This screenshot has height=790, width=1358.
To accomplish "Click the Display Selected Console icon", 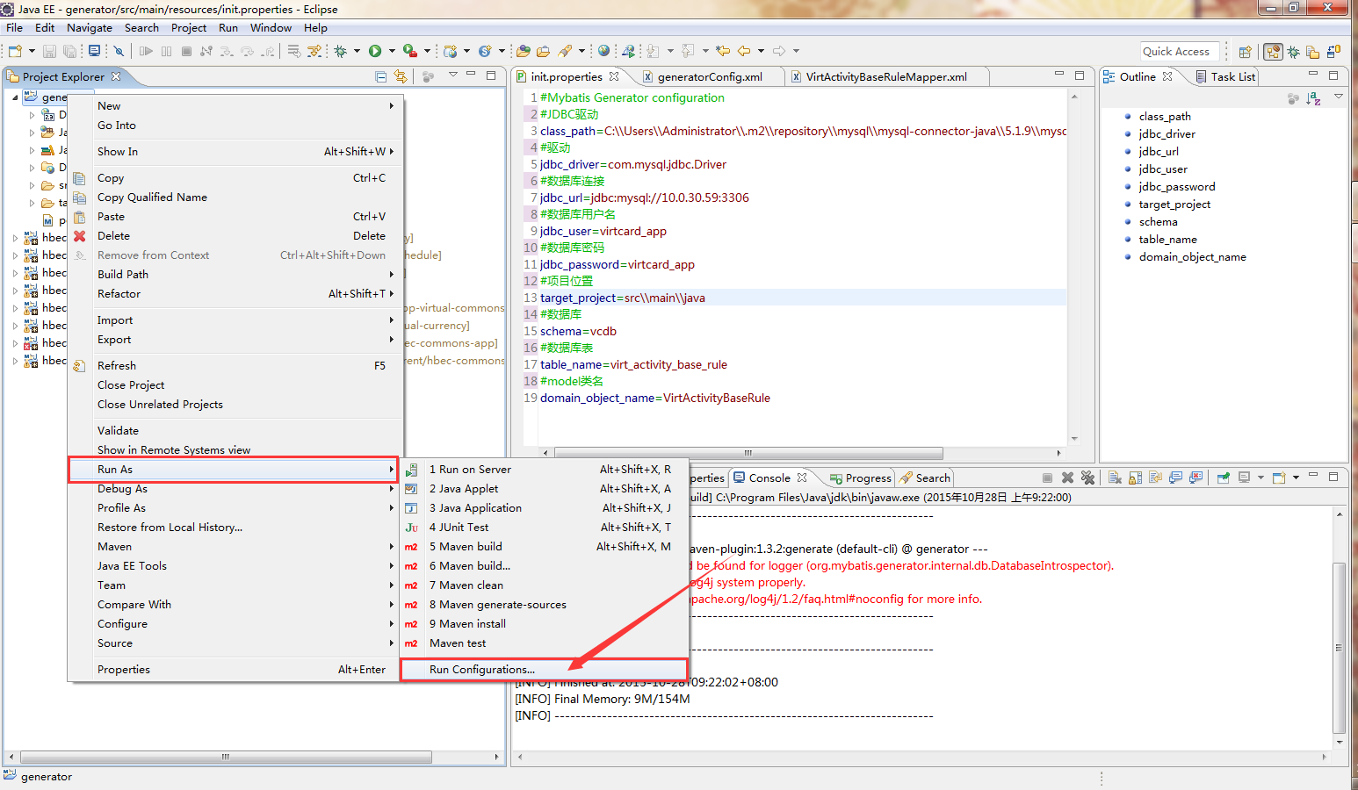I will click(1244, 478).
